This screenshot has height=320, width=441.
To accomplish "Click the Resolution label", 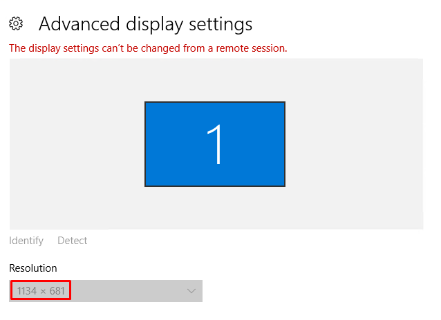I will [33, 268].
